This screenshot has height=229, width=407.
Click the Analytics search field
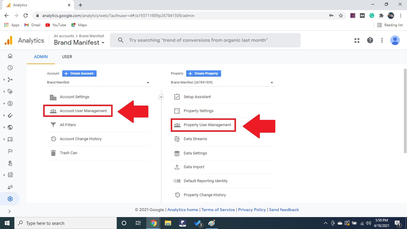click(x=205, y=40)
